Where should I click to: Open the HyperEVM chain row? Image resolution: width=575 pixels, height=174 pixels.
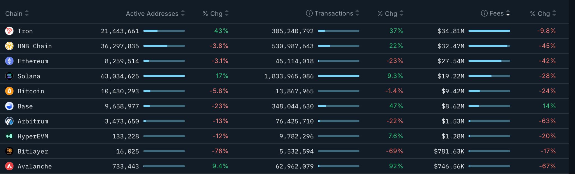[x=33, y=136]
